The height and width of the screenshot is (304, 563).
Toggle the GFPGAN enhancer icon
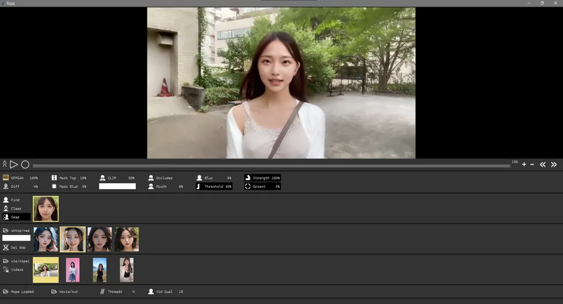click(x=6, y=178)
